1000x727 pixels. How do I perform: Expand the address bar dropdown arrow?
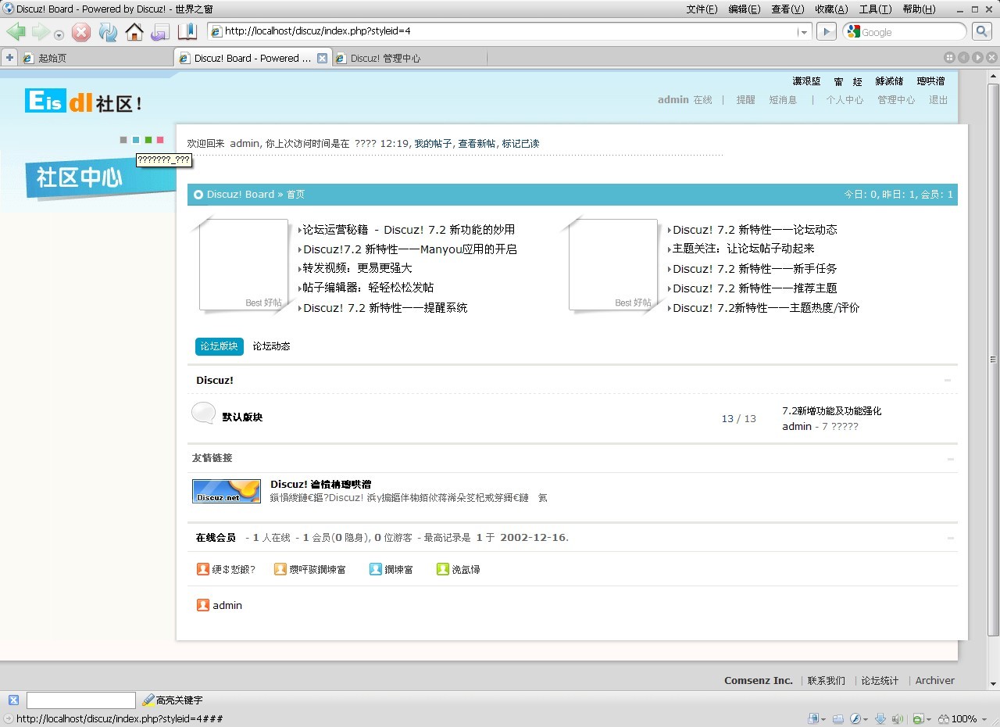pos(804,32)
